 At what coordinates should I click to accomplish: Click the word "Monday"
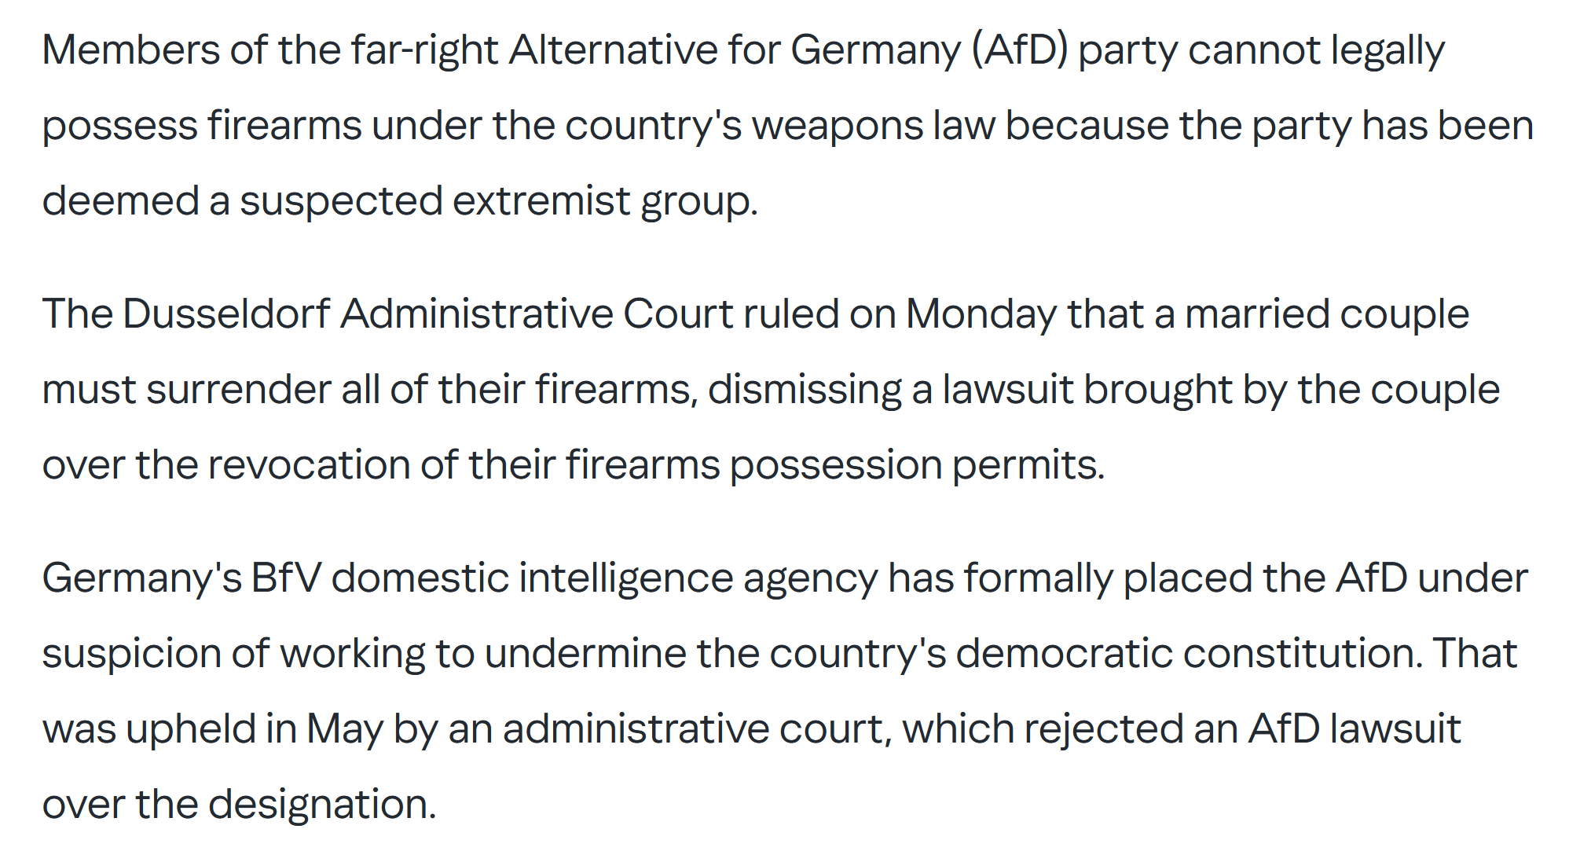[981, 316]
